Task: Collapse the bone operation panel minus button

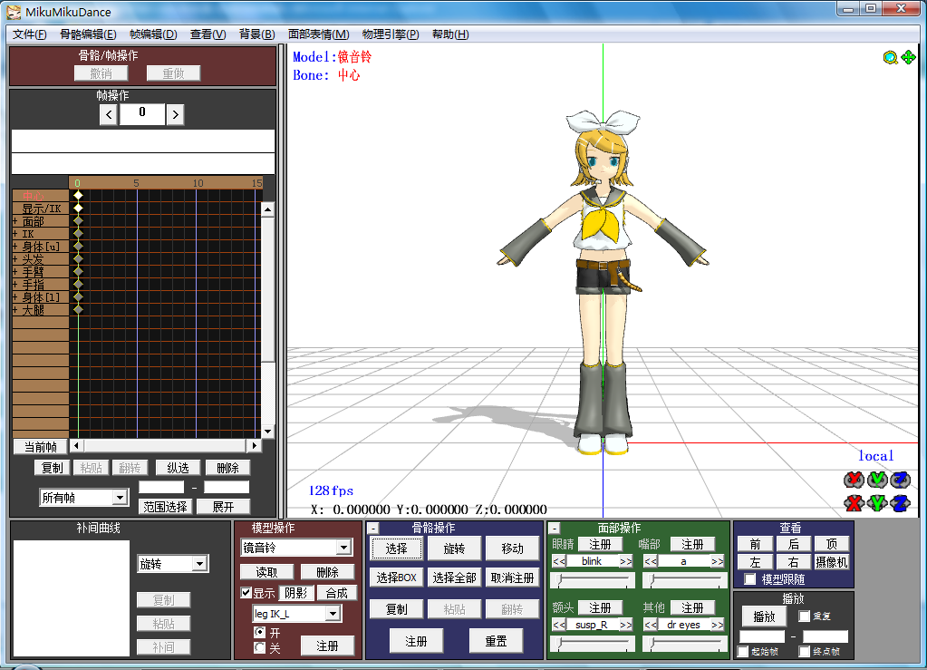Action: (x=373, y=529)
